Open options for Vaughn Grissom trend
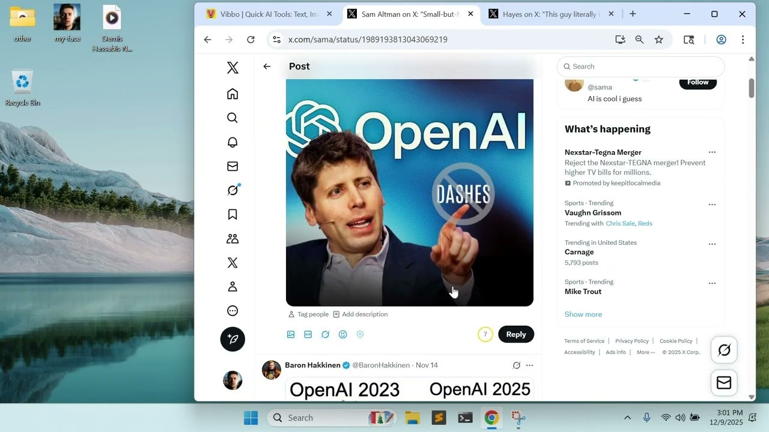The width and height of the screenshot is (769, 432). (x=712, y=205)
